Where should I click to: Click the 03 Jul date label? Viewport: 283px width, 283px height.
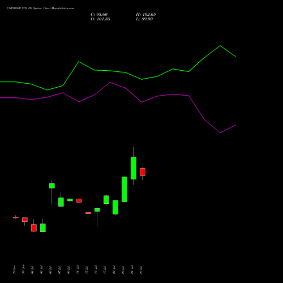click(x=51, y=270)
